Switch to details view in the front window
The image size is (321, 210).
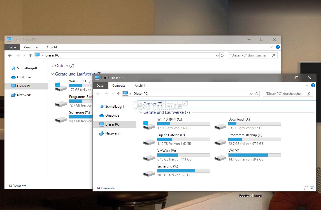coord(306,188)
